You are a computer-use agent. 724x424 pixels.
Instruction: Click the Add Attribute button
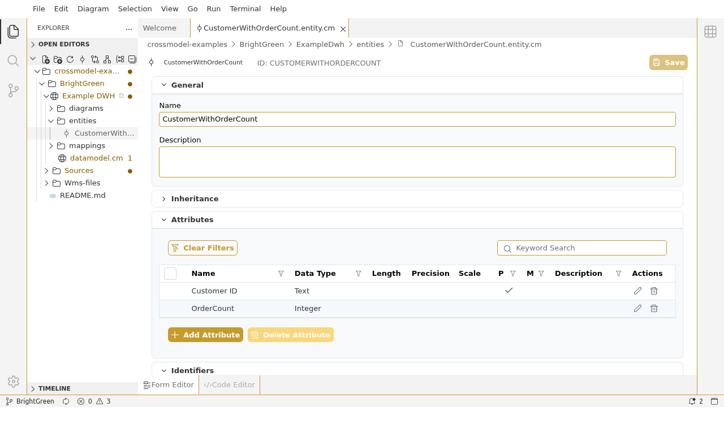[x=205, y=335]
